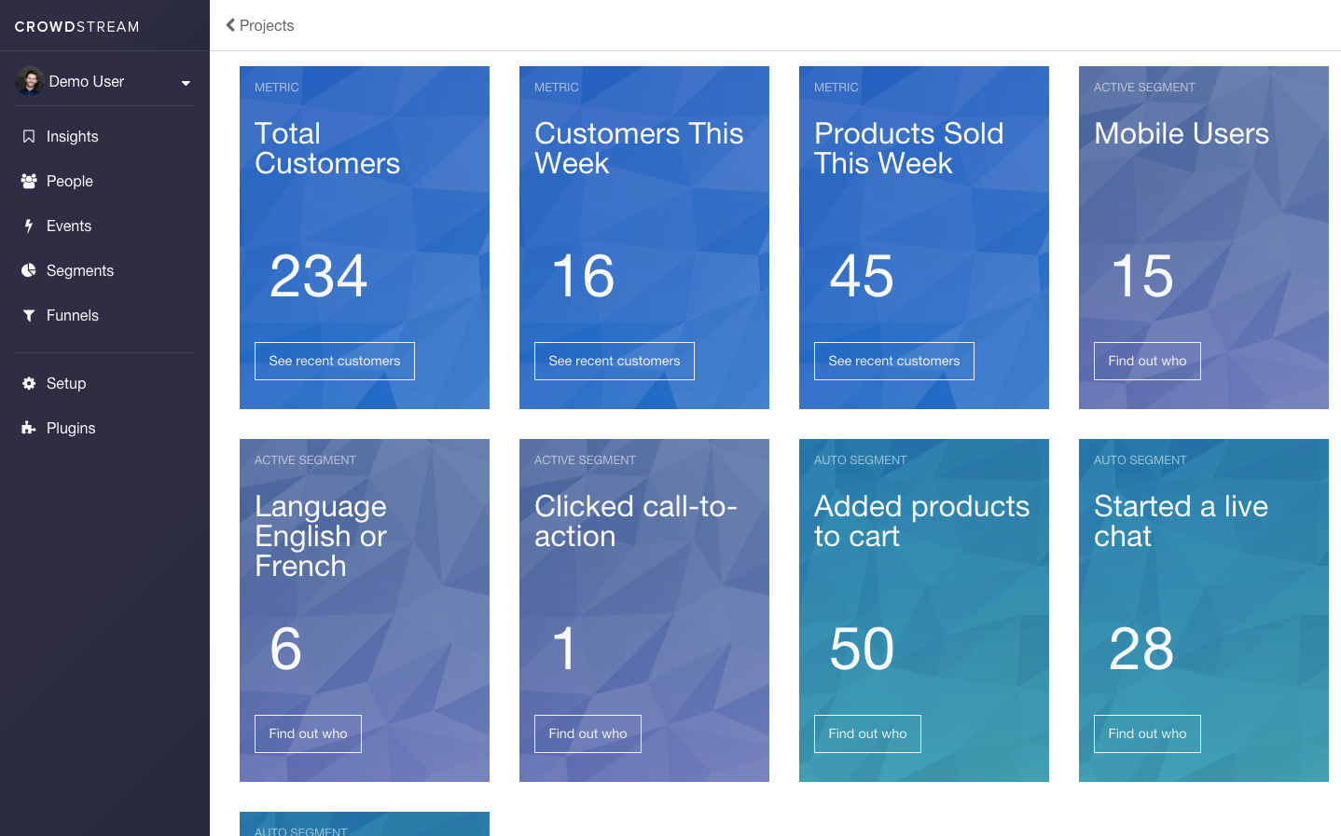Click the Language English or French title
This screenshot has height=836, width=1341.
tap(321, 536)
